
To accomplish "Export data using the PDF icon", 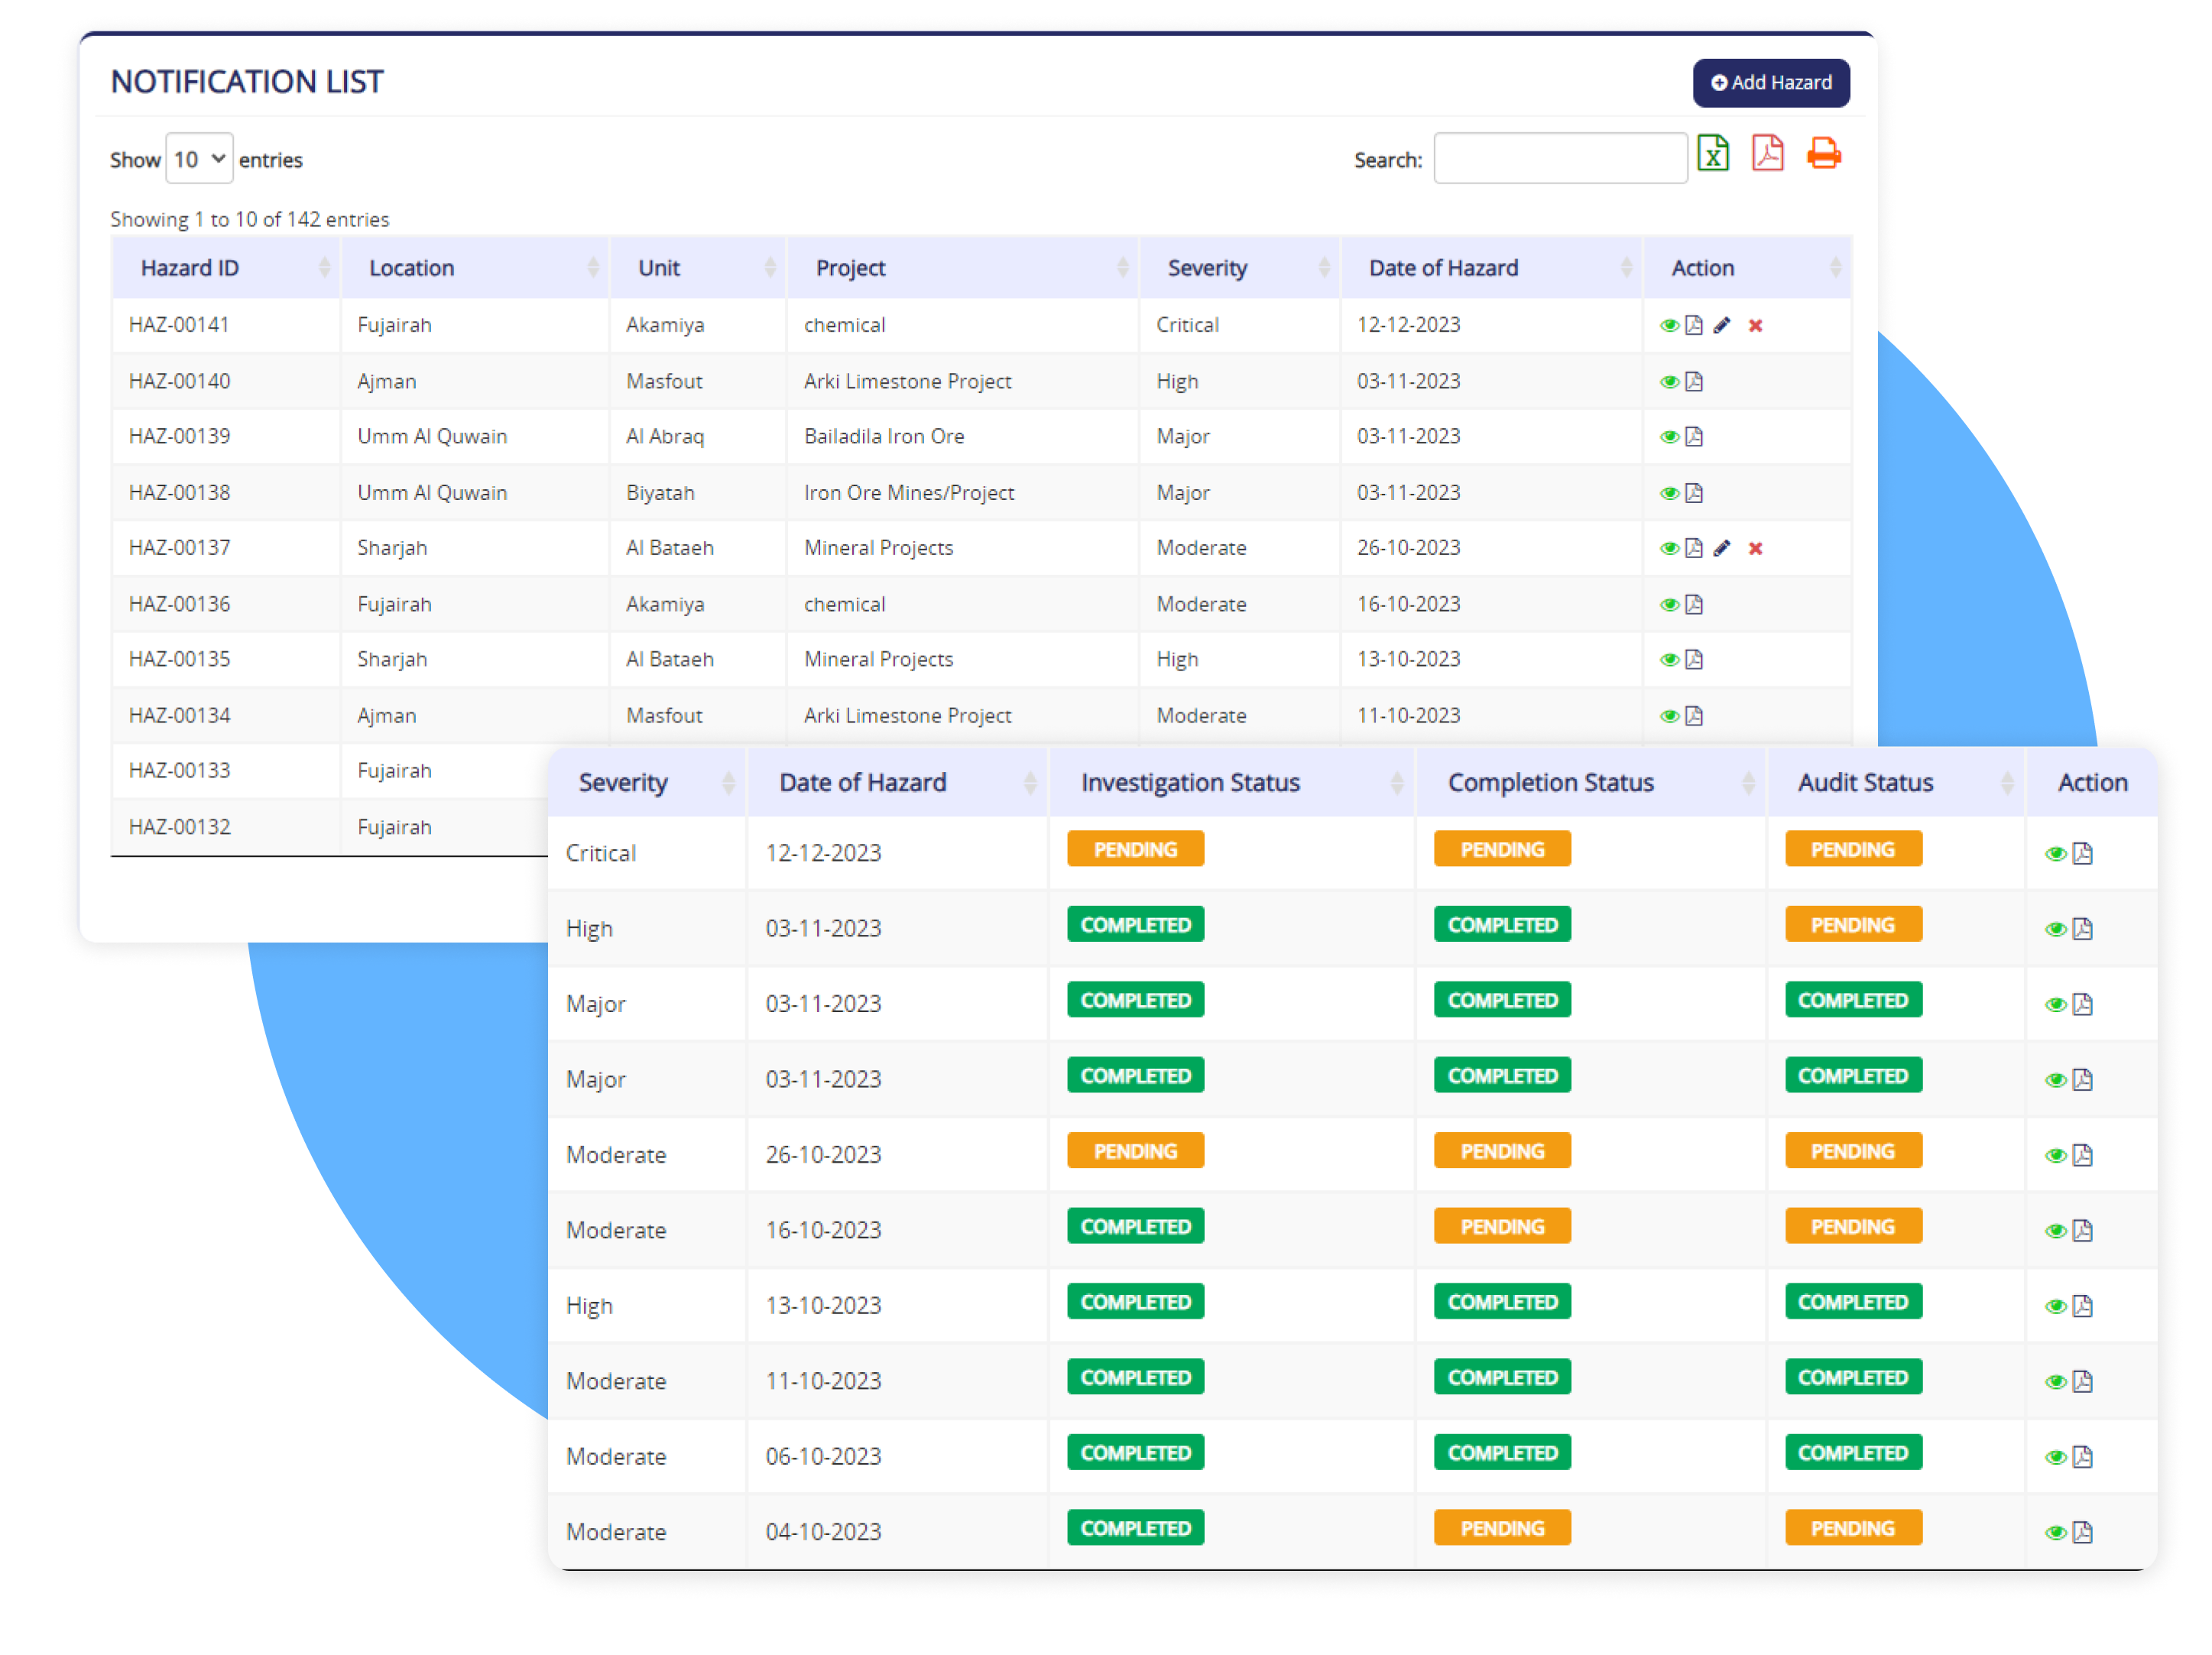I will point(1767,158).
